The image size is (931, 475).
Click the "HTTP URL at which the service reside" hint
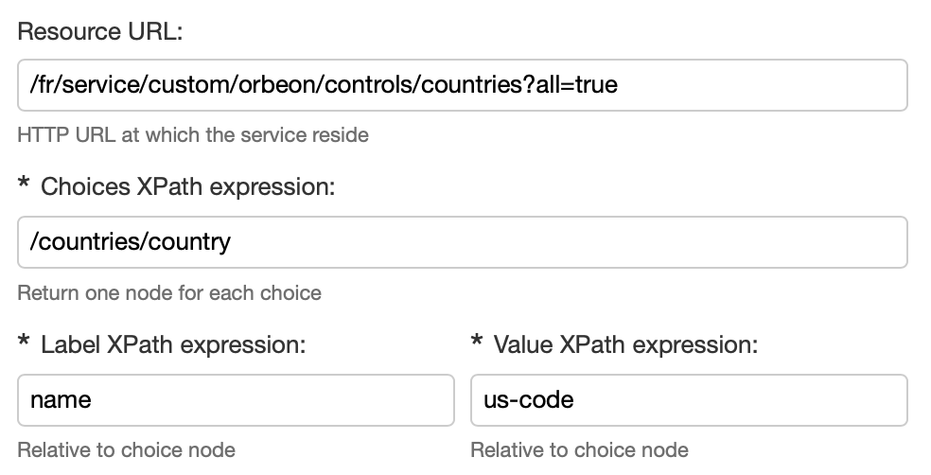tap(193, 134)
